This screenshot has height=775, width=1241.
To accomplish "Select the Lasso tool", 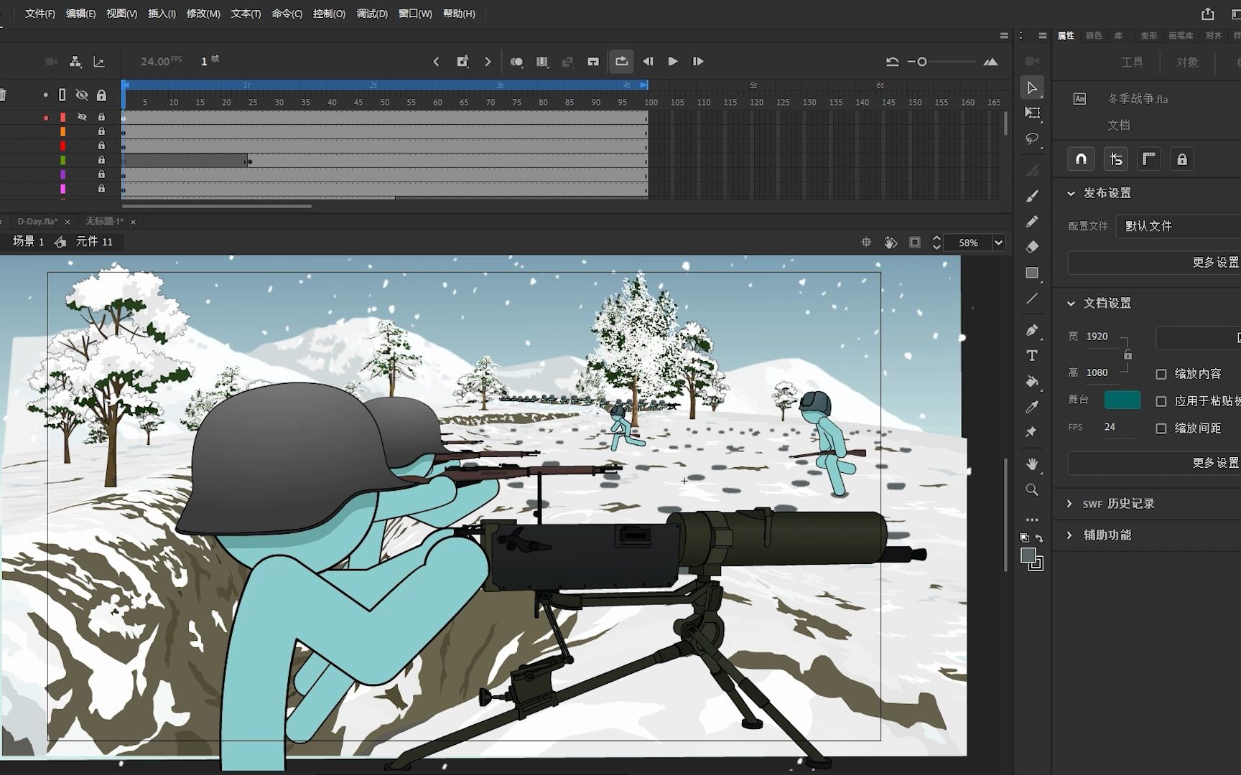I will coord(1032,138).
